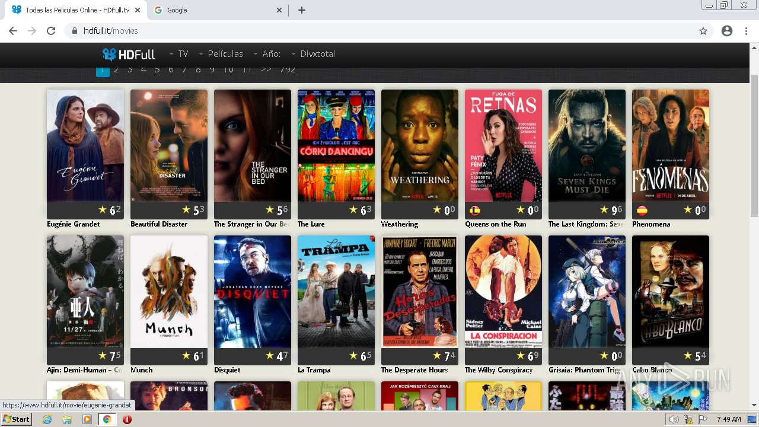Screen dimensions: 759x427
Task: Click the Spanish flag on Queens on the Run
Action: [475, 210]
